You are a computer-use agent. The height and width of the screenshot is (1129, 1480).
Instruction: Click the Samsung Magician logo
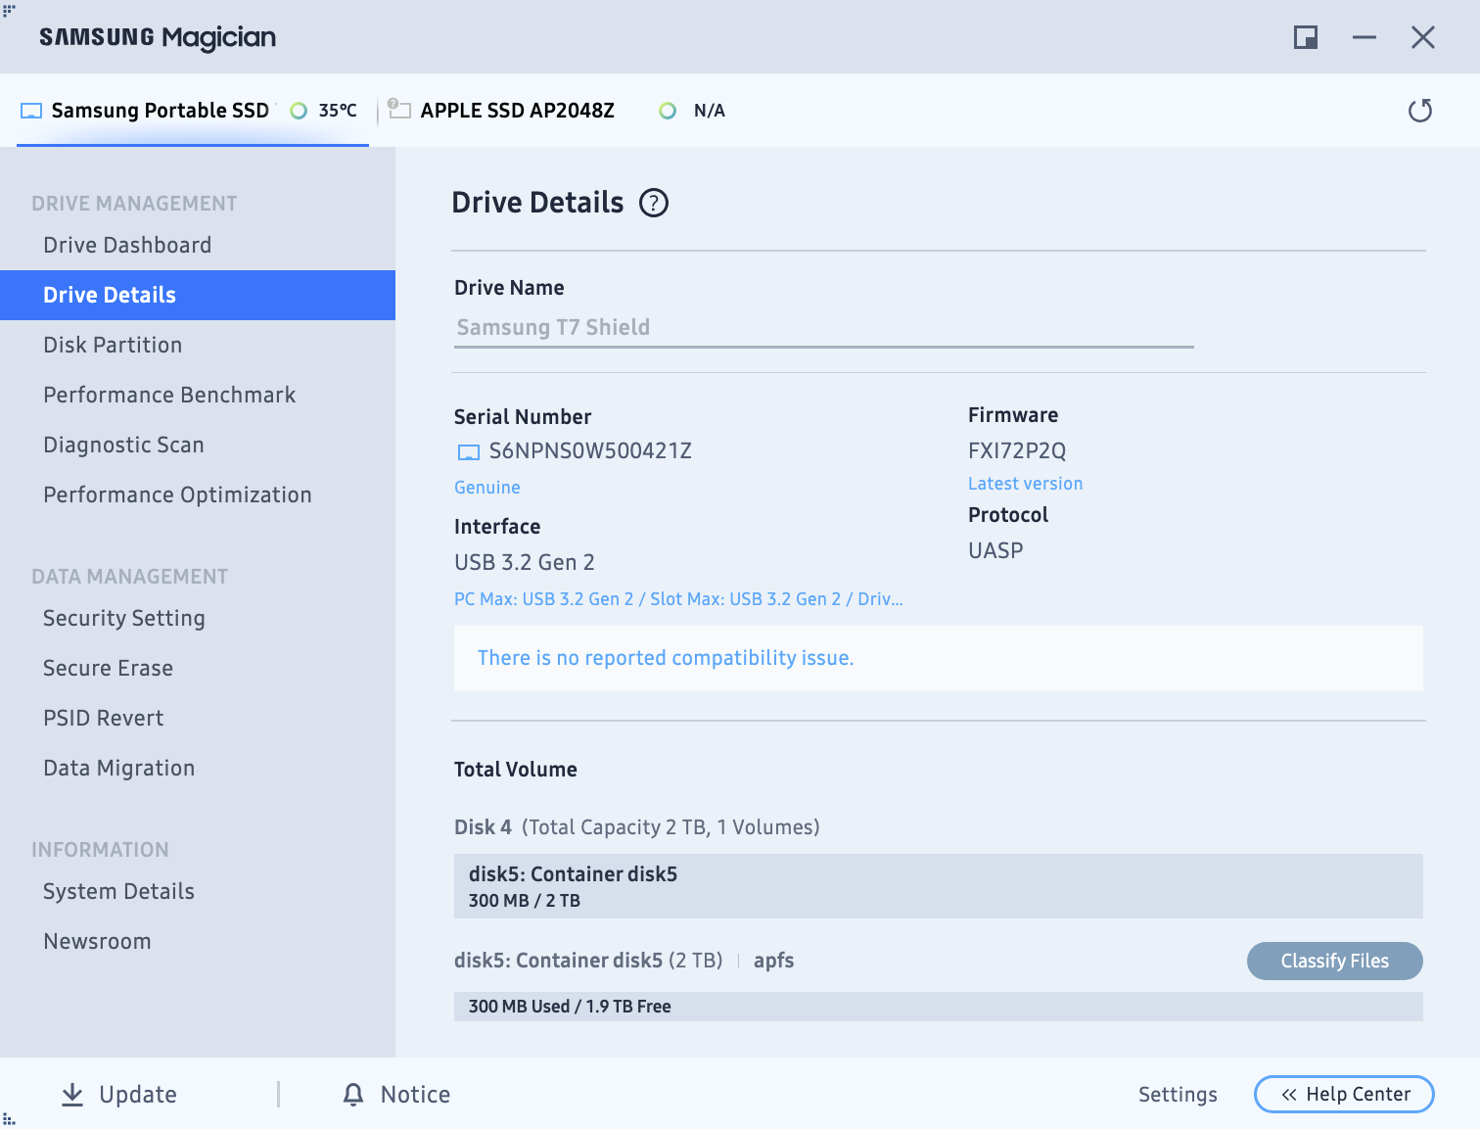pyautogui.click(x=158, y=38)
